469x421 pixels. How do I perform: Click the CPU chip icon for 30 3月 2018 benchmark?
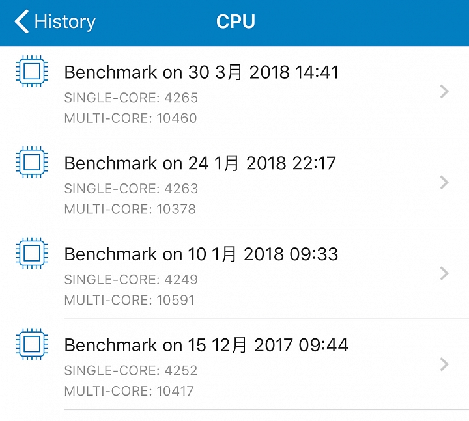coord(32,71)
